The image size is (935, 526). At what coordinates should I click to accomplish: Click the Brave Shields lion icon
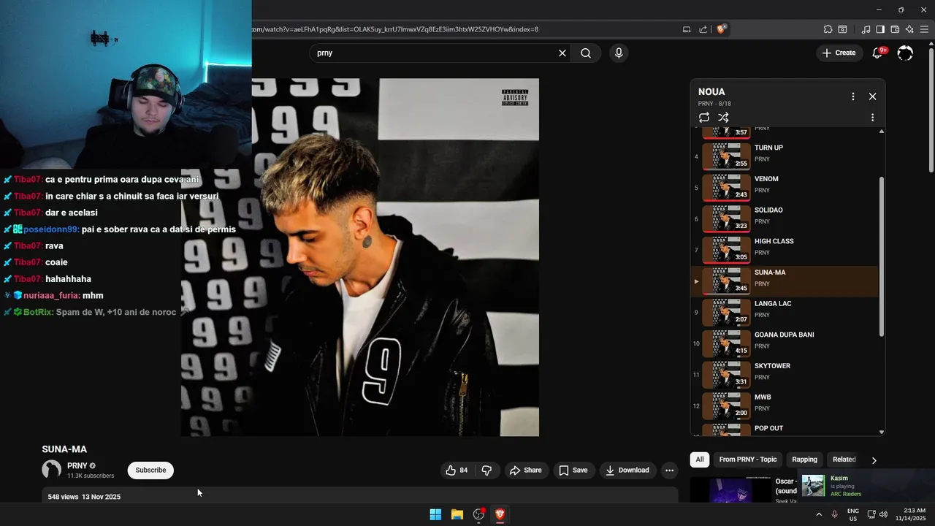(x=721, y=29)
